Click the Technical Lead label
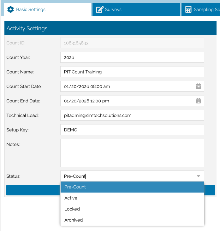The width and height of the screenshot is (220, 231). [x=22, y=115]
